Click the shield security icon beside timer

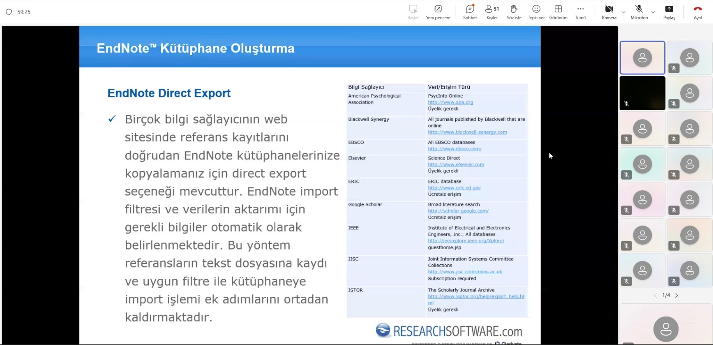(9, 12)
